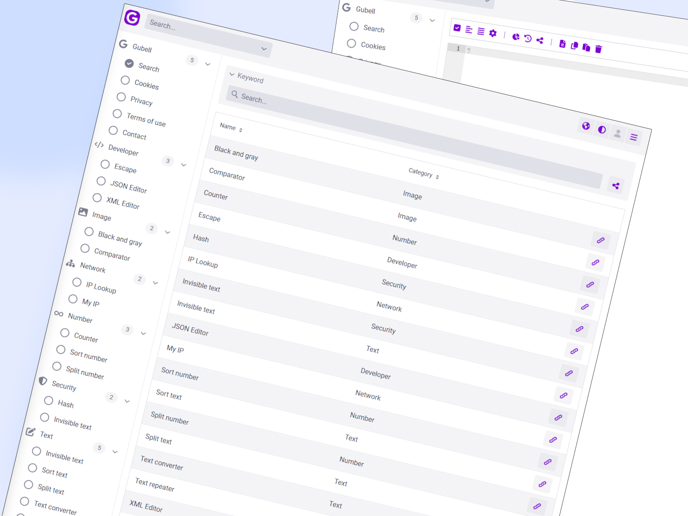This screenshot has width=688, height=516.
Task: Click the purple Gubell logo
Action: 132,18
